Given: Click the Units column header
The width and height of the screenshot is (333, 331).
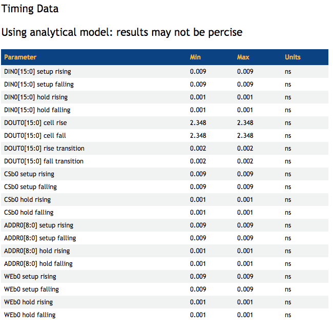Looking at the screenshot, I should click(293, 57).
